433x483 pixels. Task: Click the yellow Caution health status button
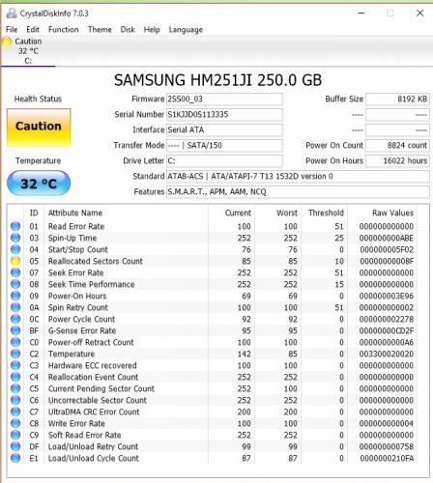click(x=39, y=128)
